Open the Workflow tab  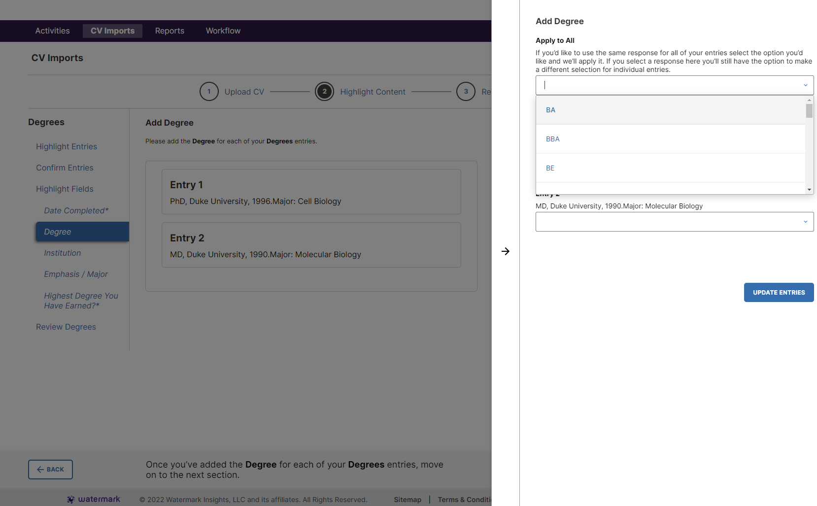[x=223, y=31]
